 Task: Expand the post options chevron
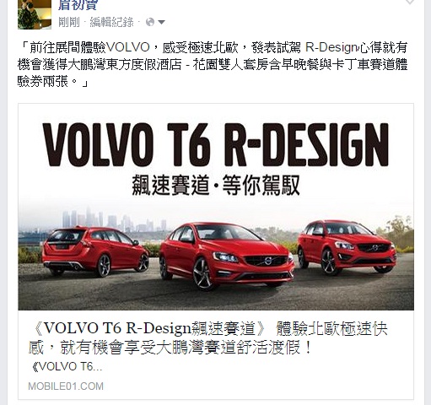[x=410, y=3]
